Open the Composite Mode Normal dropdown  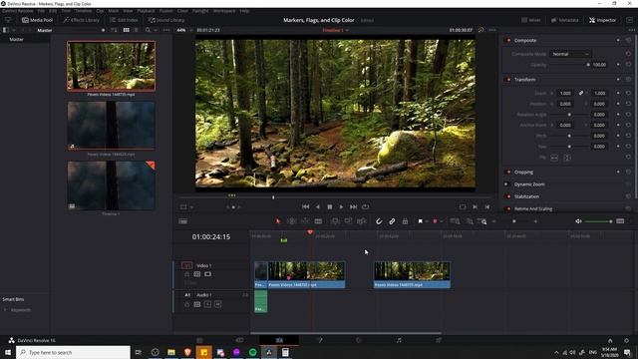pos(569,54)
